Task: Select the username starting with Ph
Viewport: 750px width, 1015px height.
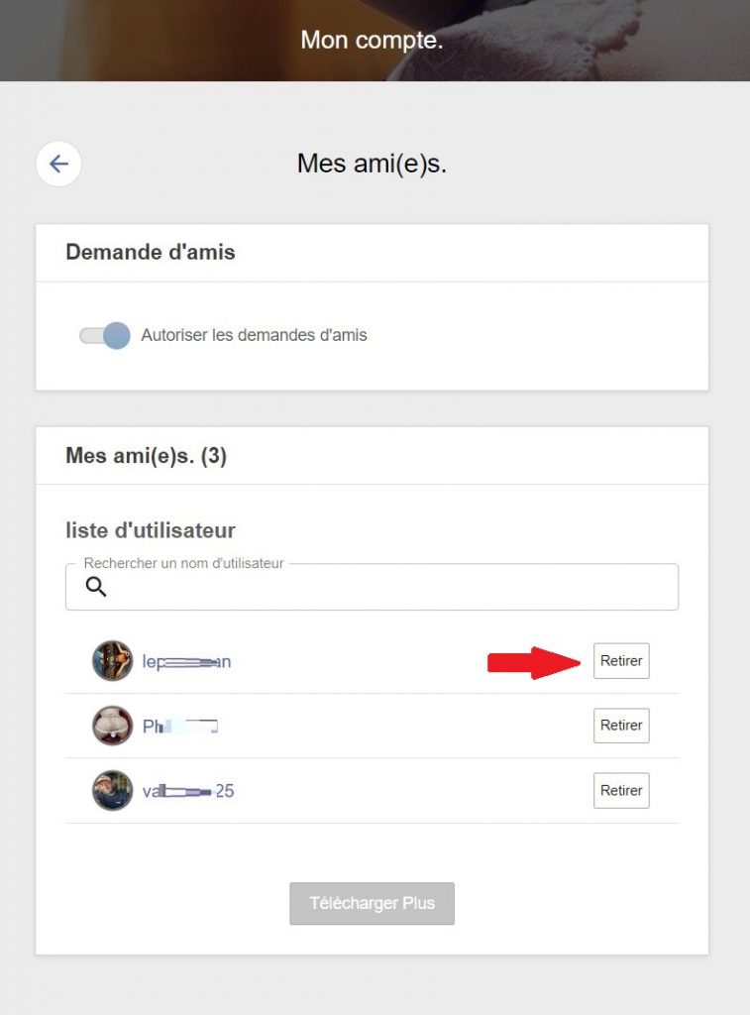Action: tap(179, 726)
